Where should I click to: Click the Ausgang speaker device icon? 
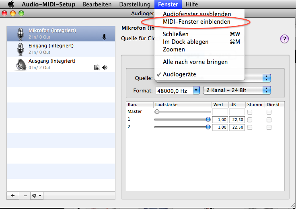tap(20, 64)
